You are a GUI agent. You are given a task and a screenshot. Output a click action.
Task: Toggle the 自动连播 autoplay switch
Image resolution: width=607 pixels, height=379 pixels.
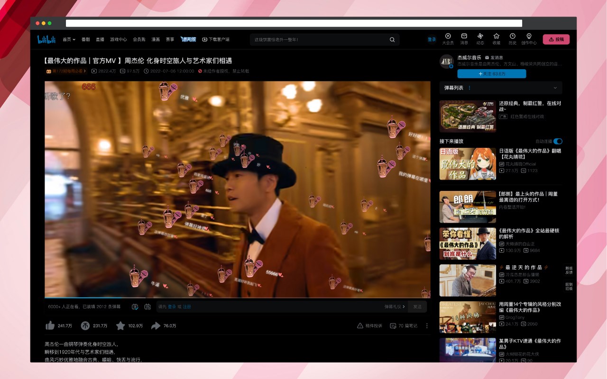(x=558, y=141)
